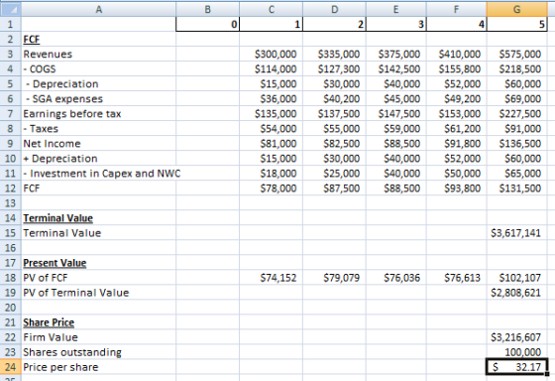This screenshot has height=381, width=555.
Task: Click the selected cell showing $32.17
Action: click(x=517, y=367)
